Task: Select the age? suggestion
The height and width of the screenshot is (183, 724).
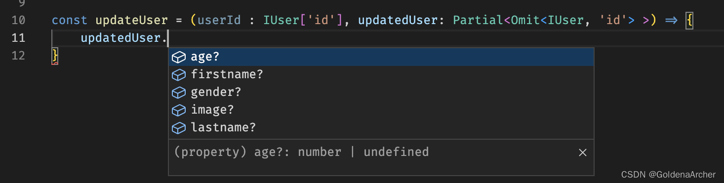Action: [381, 57]
